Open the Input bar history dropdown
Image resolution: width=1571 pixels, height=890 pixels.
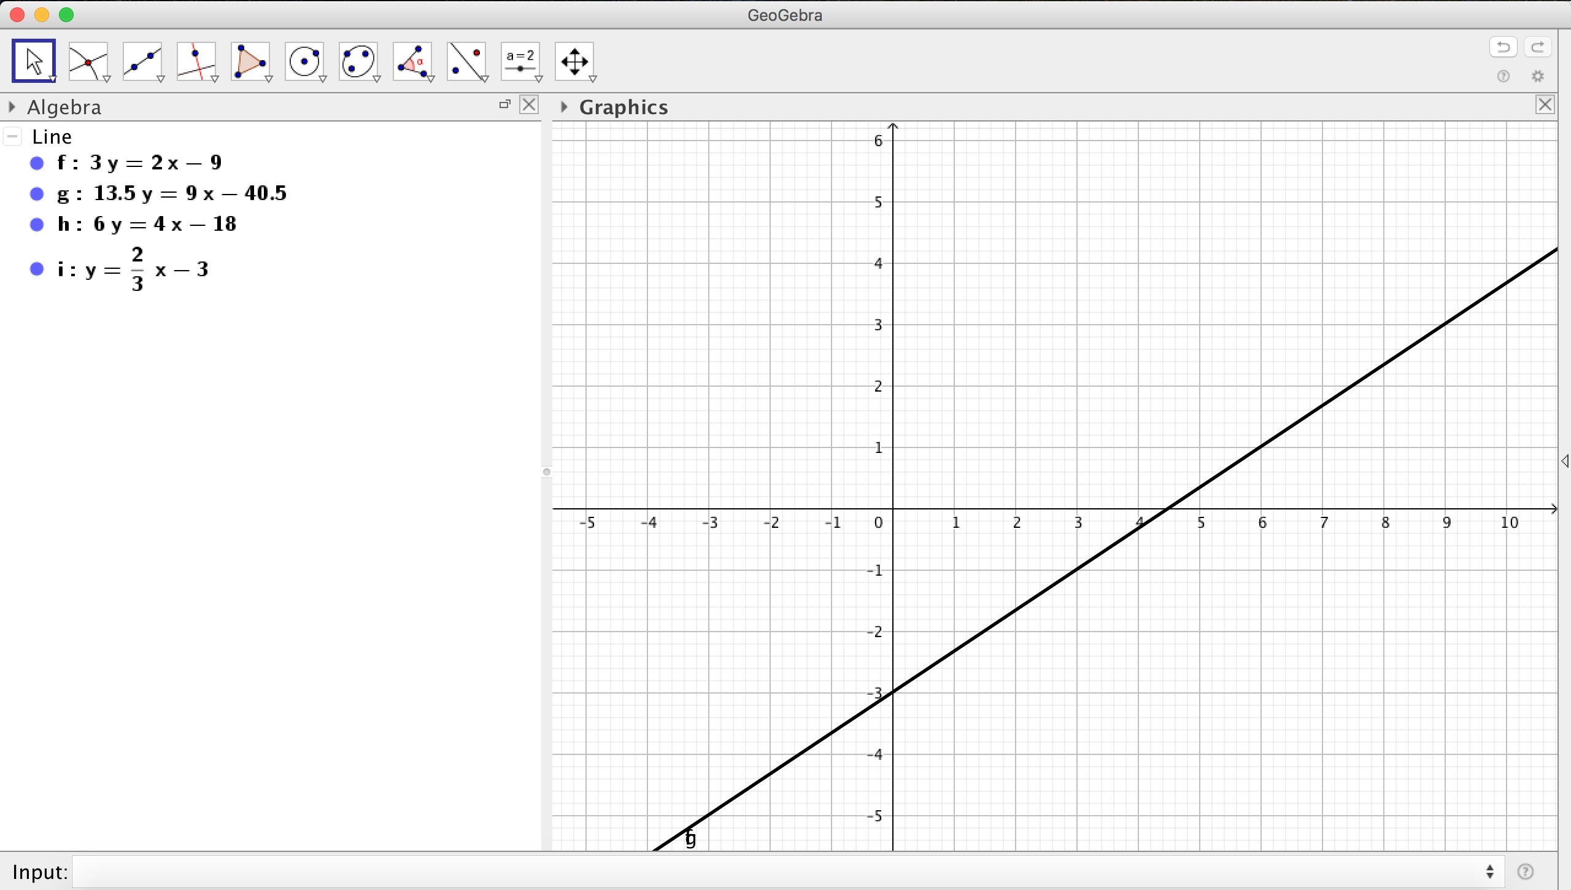click(x=1490, y=872)
